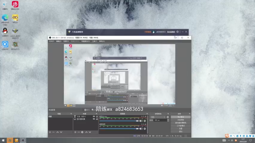255x143 pixels.
Task: Move the source up with the up arrow
Action: pos(86,132)
